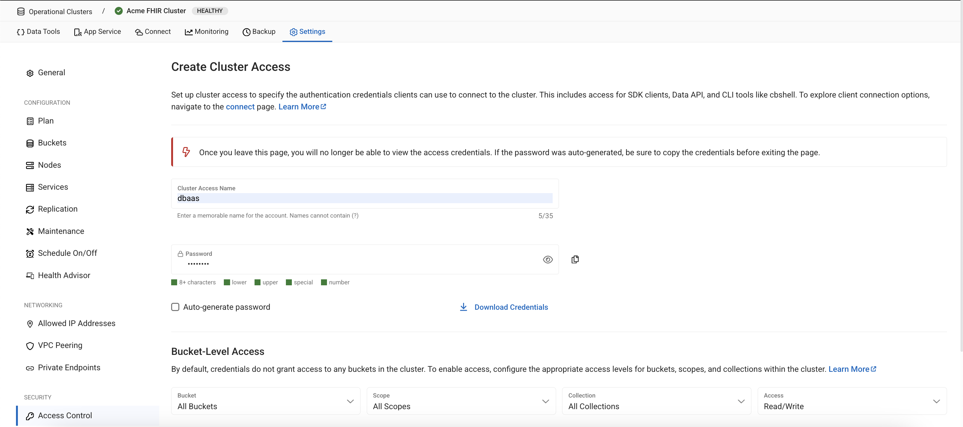Click the Buckets sidebar icon

pyautogui.click(x=30, y=143)
